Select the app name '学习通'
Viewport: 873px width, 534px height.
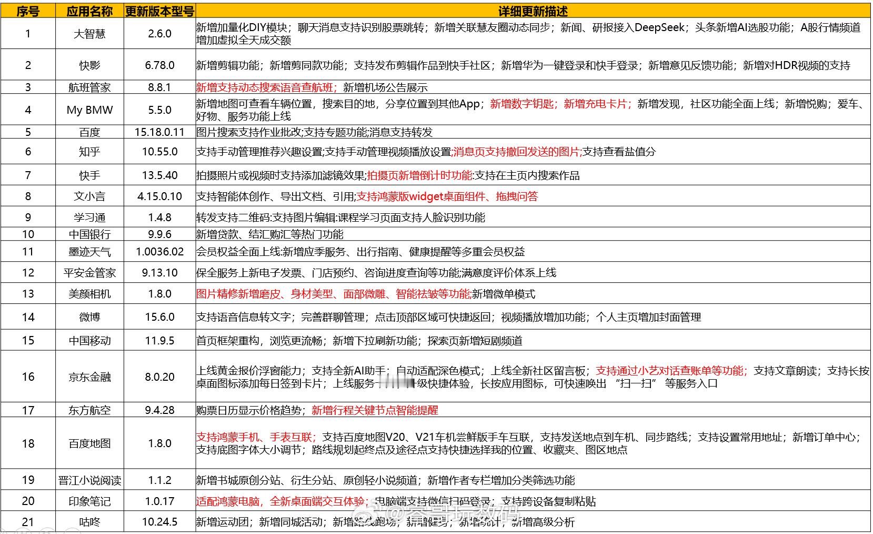(x=89, y=217)
